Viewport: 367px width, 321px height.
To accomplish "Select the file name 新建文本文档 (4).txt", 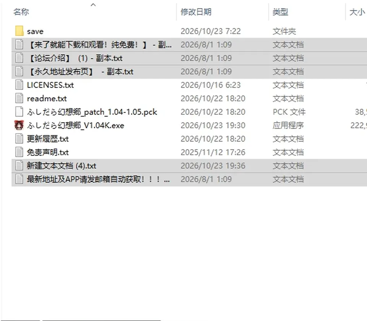I will (x=61, y=166).
